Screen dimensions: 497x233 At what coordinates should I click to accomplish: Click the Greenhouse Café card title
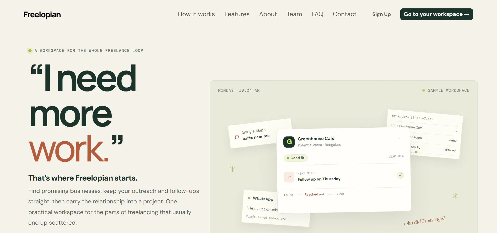pyautogui.click(x=316, y=138)
